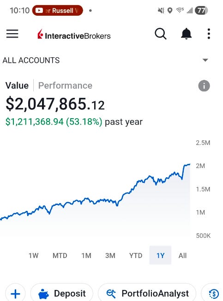Screen dimensions: 223x301
Task: Tap the gray info icon
Action: tap(204, 85)
